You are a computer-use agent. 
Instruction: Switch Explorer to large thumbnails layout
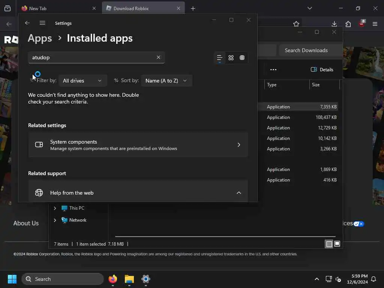click(x=337, y=244)
